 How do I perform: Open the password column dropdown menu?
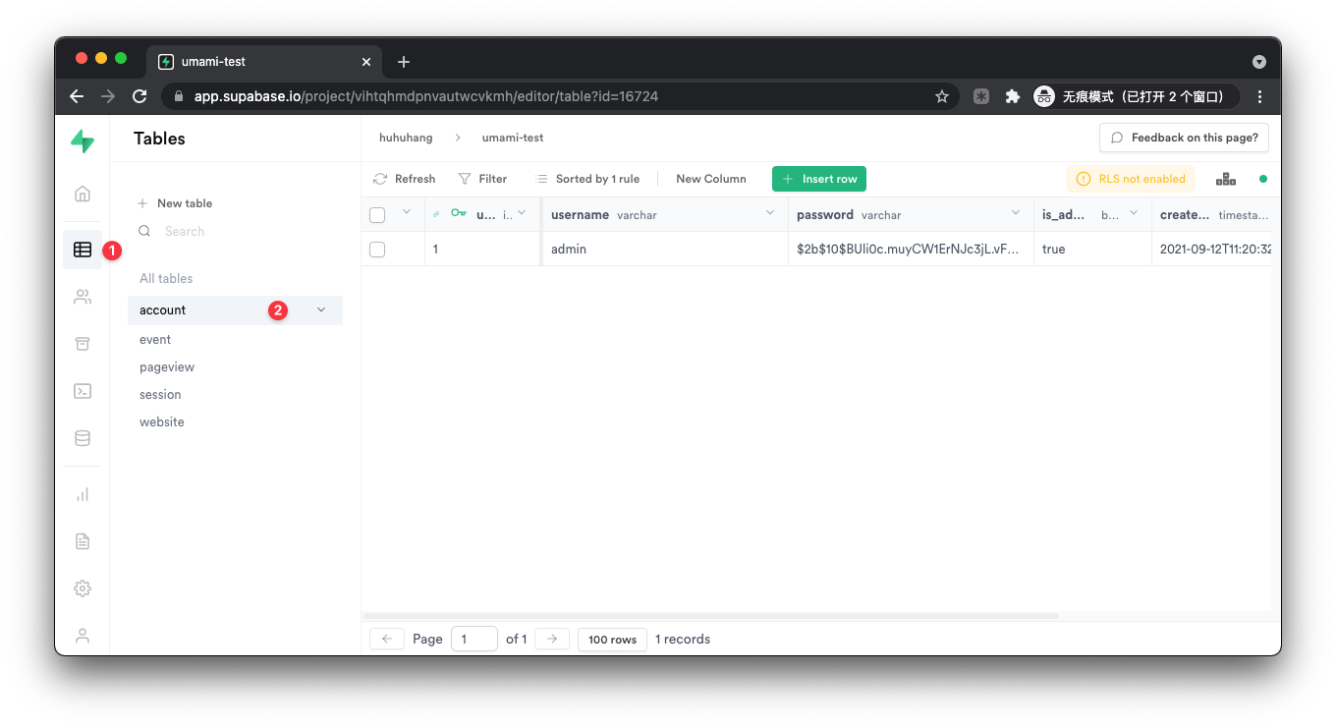pos(1016,213)
